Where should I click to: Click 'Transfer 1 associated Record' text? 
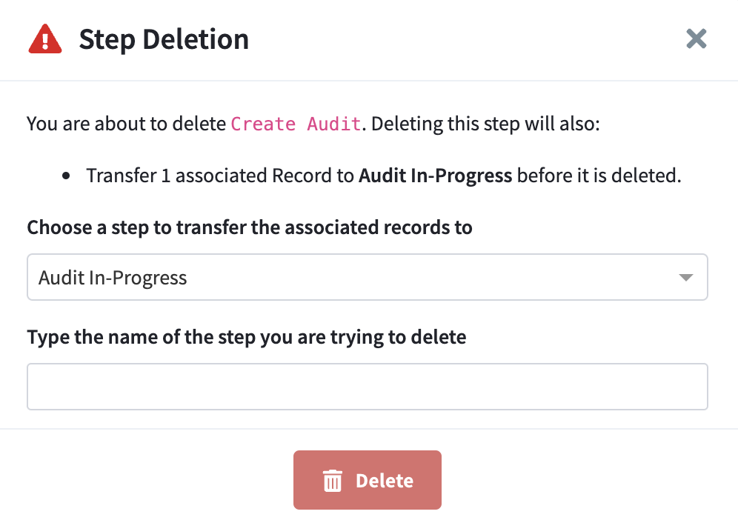[x=220, y=176]
